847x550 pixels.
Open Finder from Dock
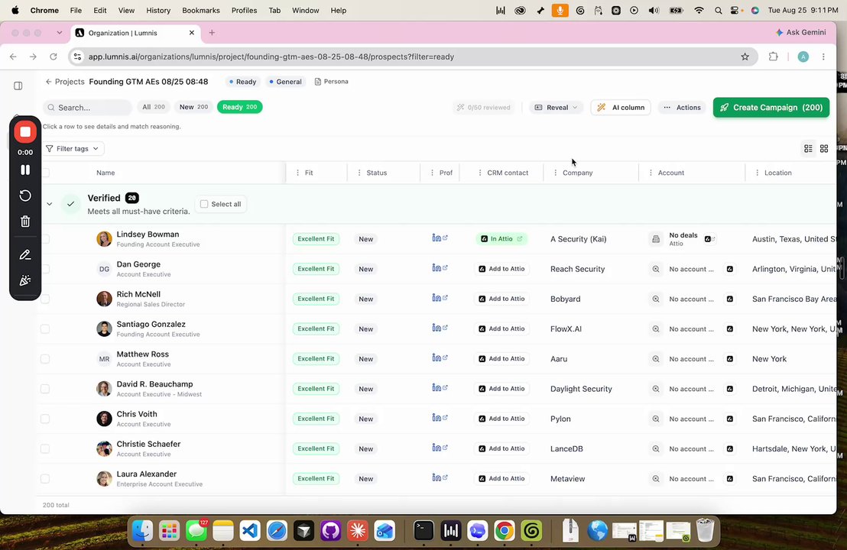point(143,531)
